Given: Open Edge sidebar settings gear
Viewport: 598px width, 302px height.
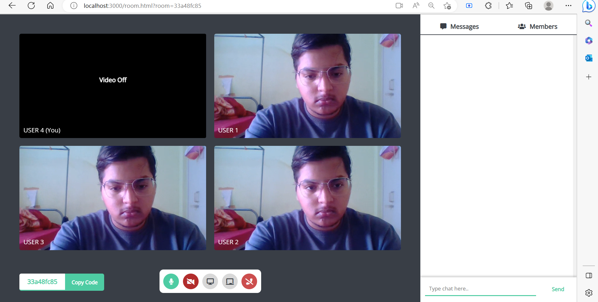Looking at the screenshot, I should (589, 293).
